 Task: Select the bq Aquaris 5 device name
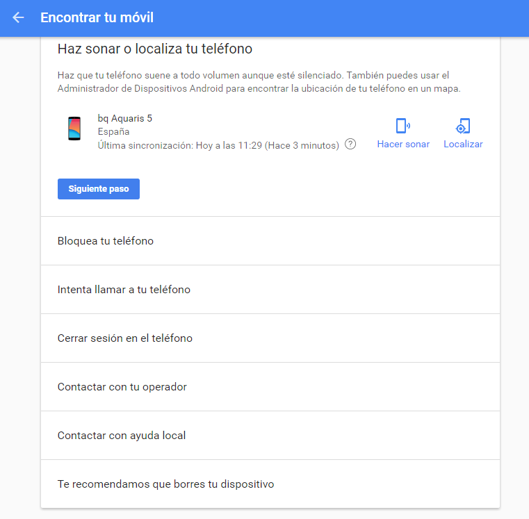125,118
